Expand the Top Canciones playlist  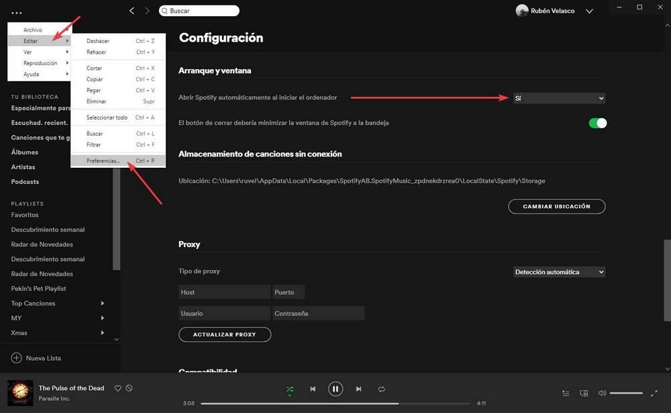[x=102, y=303]
